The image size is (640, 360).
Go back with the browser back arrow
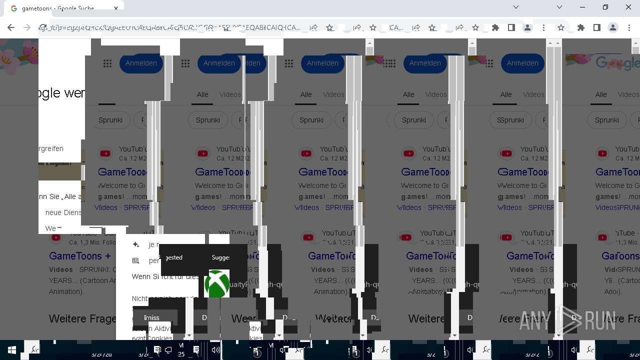[11, 27]
